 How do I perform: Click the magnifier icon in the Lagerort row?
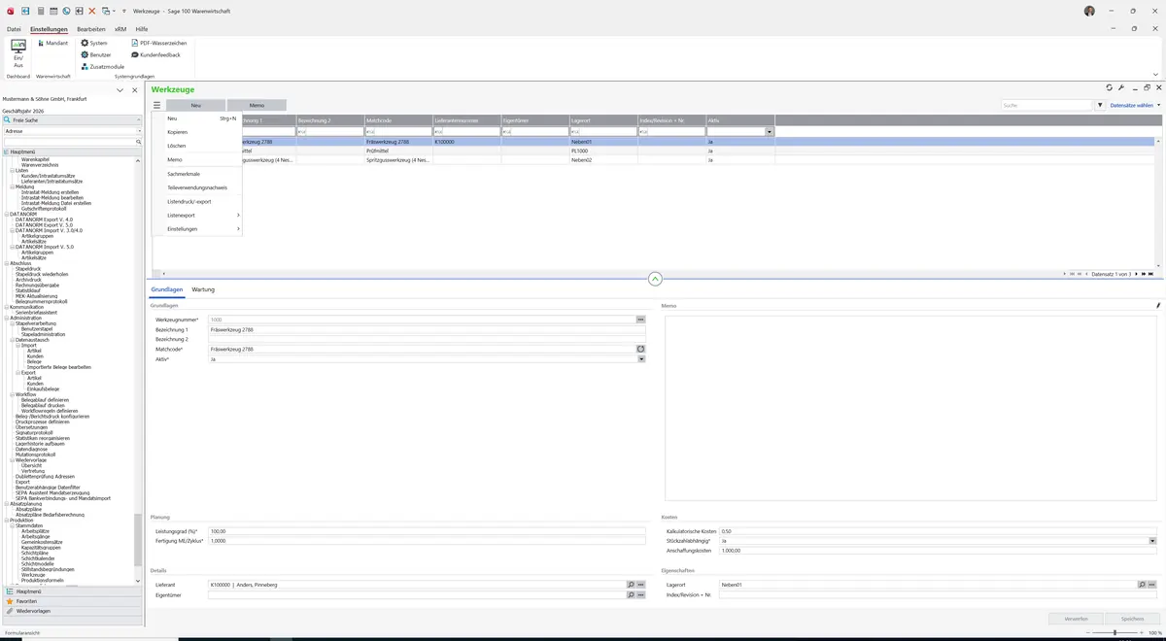tap(1142, 585)
